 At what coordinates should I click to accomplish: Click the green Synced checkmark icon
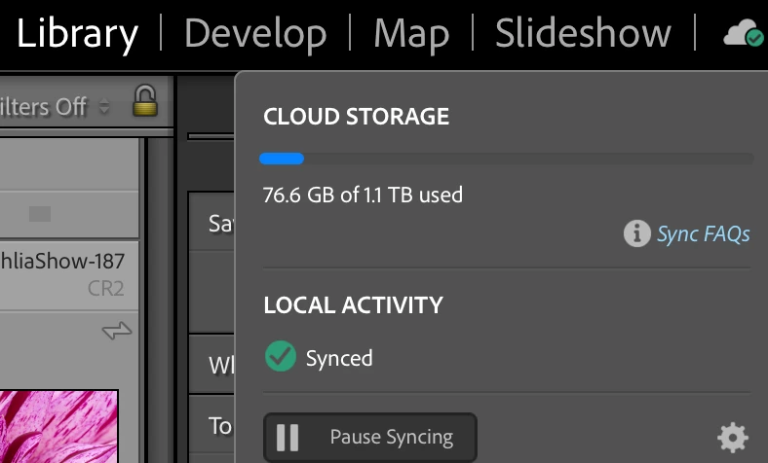point(281,357)
